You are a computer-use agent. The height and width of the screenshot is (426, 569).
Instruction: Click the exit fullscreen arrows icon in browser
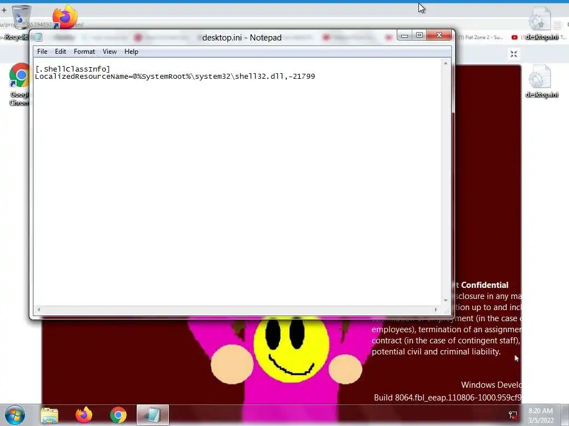coord(513,54)
